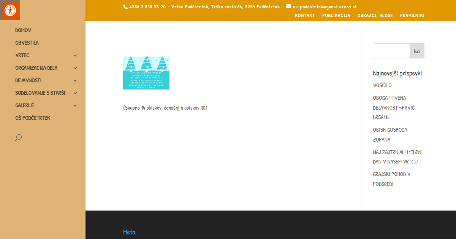Image resolution: width=456 pixels, height=239 pixels.
Task: Expand the GALERIJE submenu chevron
Action: click(x=75, y=105)
